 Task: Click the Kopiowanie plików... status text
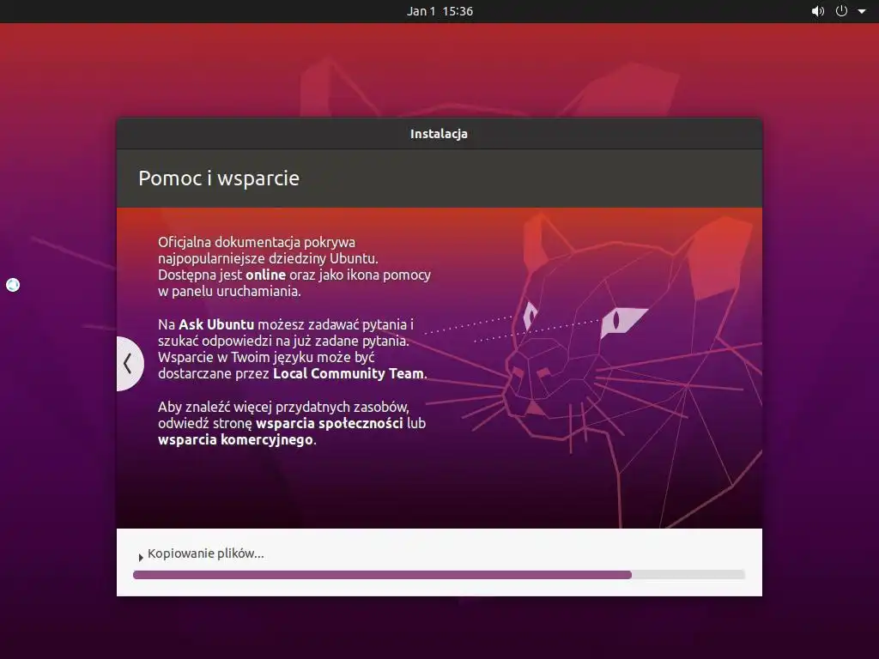pyautogui.click(x=206, y=553)
